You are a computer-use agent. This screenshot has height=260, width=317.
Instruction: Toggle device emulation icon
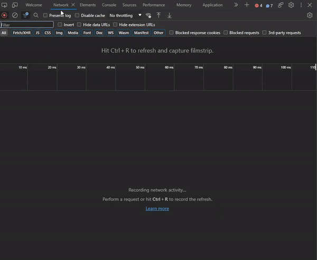pyautogui.click(x=15, y=5)
